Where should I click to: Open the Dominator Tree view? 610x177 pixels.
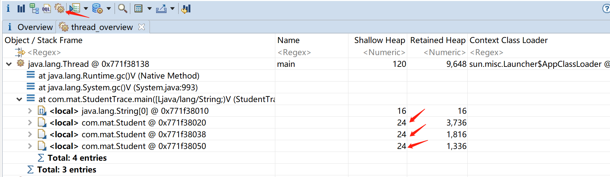point(34,9)
